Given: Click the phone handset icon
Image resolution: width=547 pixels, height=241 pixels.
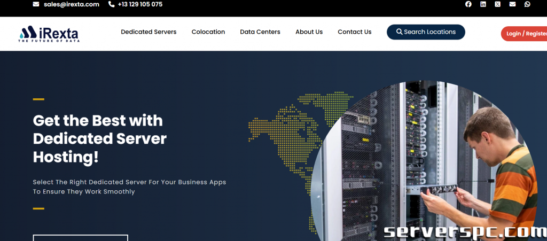Looking at the screenshot, I should coord(111,4).
